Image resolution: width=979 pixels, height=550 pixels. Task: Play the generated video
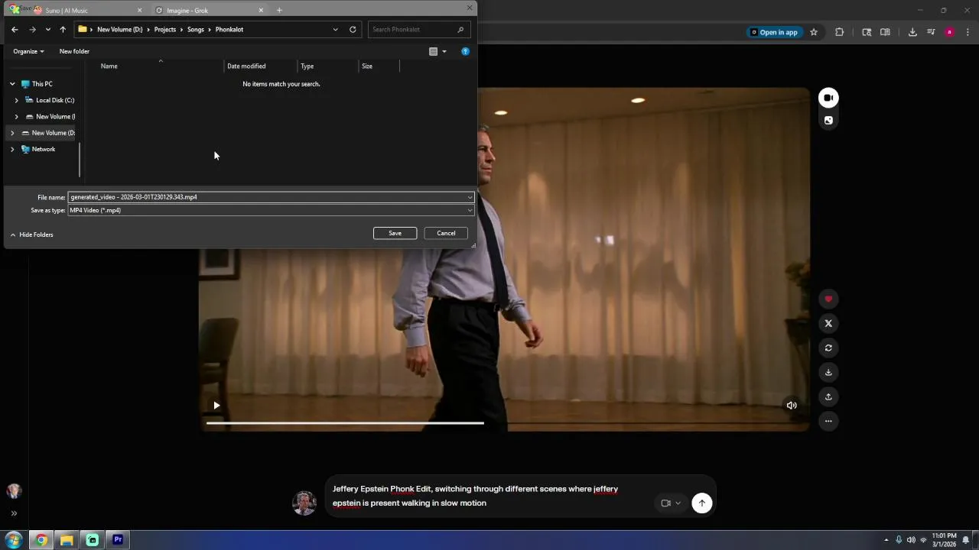pos(216,406)
